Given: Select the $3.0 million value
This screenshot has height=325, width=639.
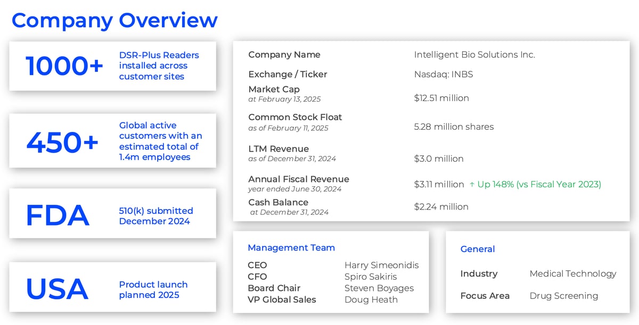Looking at the screenshot, I should point(439,159).
